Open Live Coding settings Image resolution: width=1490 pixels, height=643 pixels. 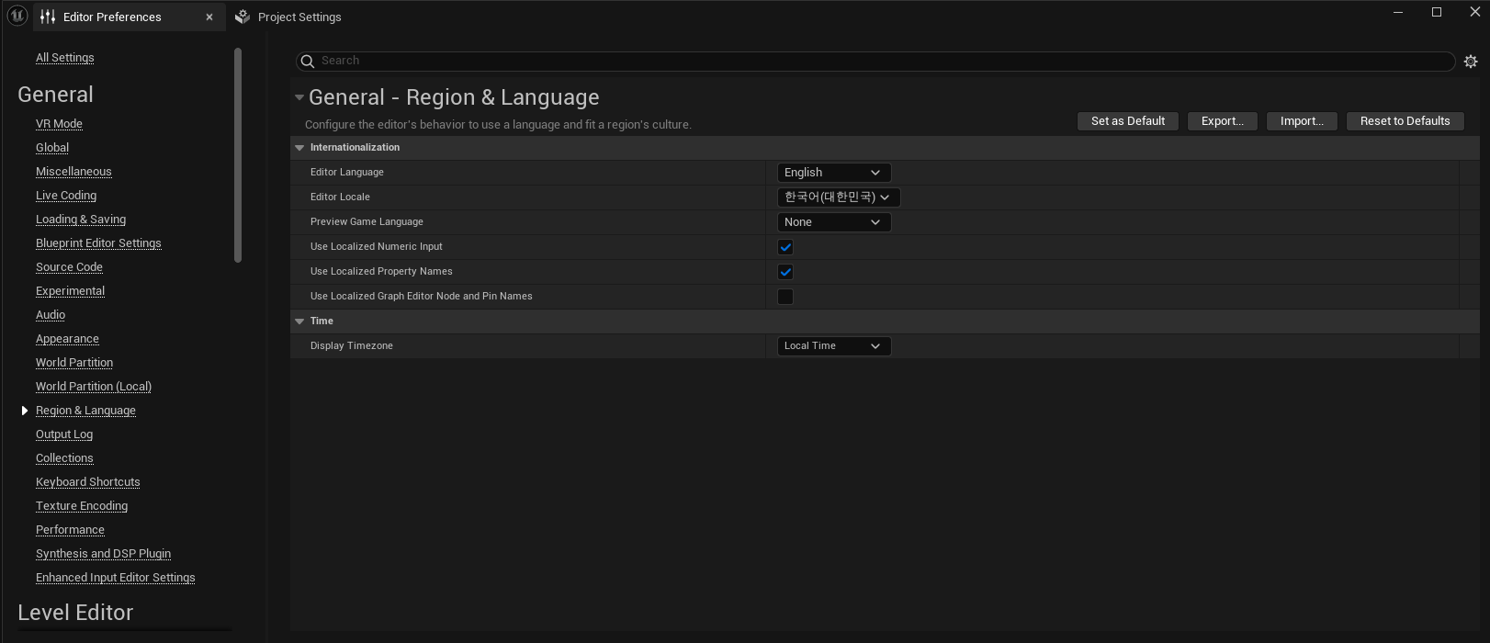[x=66, y=196]
